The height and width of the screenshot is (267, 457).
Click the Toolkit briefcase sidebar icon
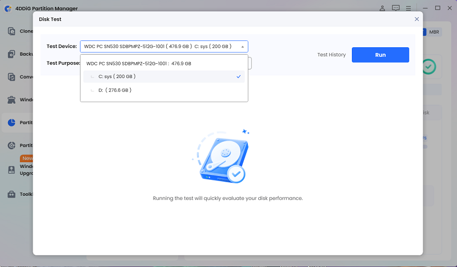point(11,194)
